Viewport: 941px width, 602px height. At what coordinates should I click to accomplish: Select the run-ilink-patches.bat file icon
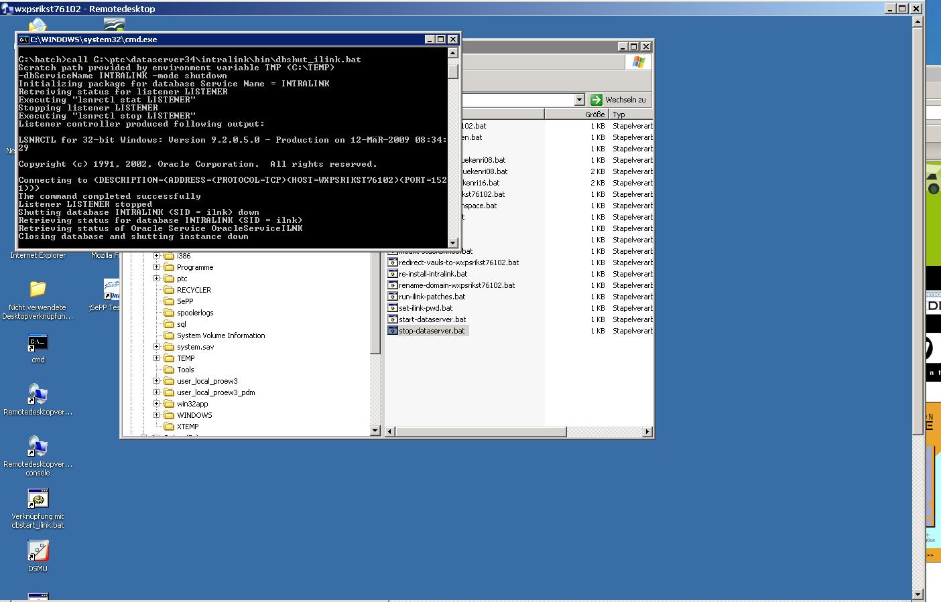[393, 297]
